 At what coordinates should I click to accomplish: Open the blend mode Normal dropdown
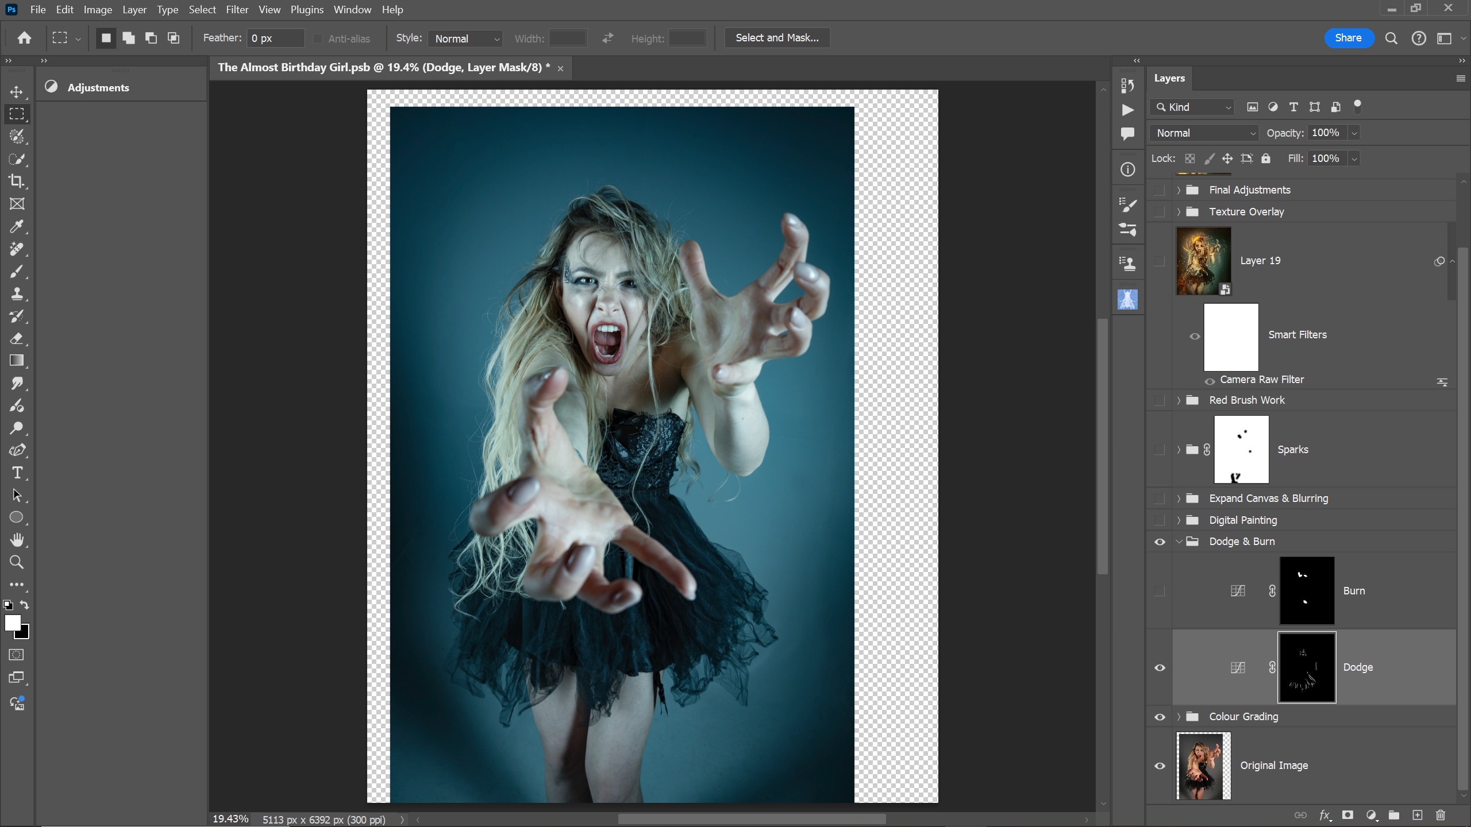point(1204,133)
